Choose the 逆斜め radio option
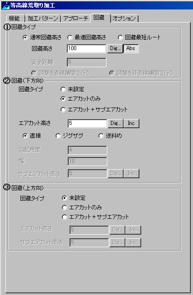The image size is (193, 295). [x=110, y=136]
